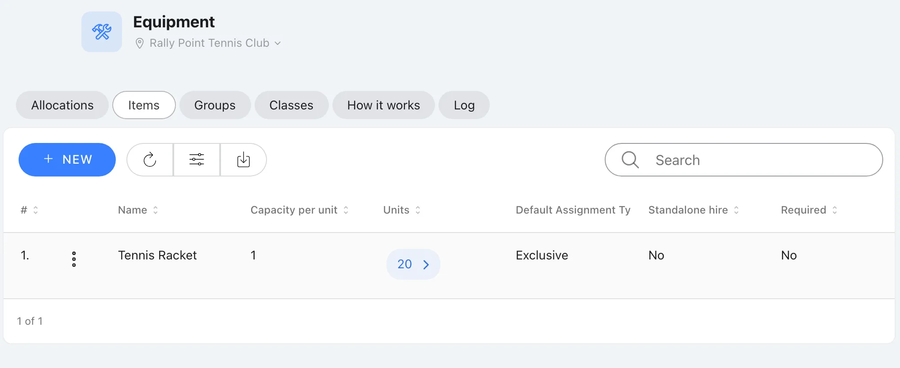
Task: View the Log tab
Action: (464, 105)
